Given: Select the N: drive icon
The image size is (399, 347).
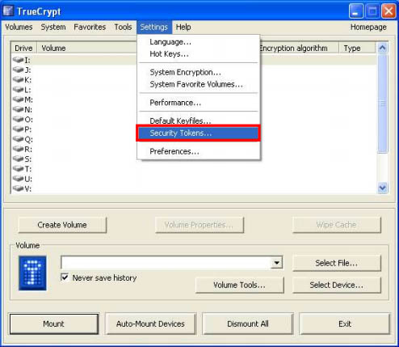Looking at the screenshot, I should click(x=18, y=109).
